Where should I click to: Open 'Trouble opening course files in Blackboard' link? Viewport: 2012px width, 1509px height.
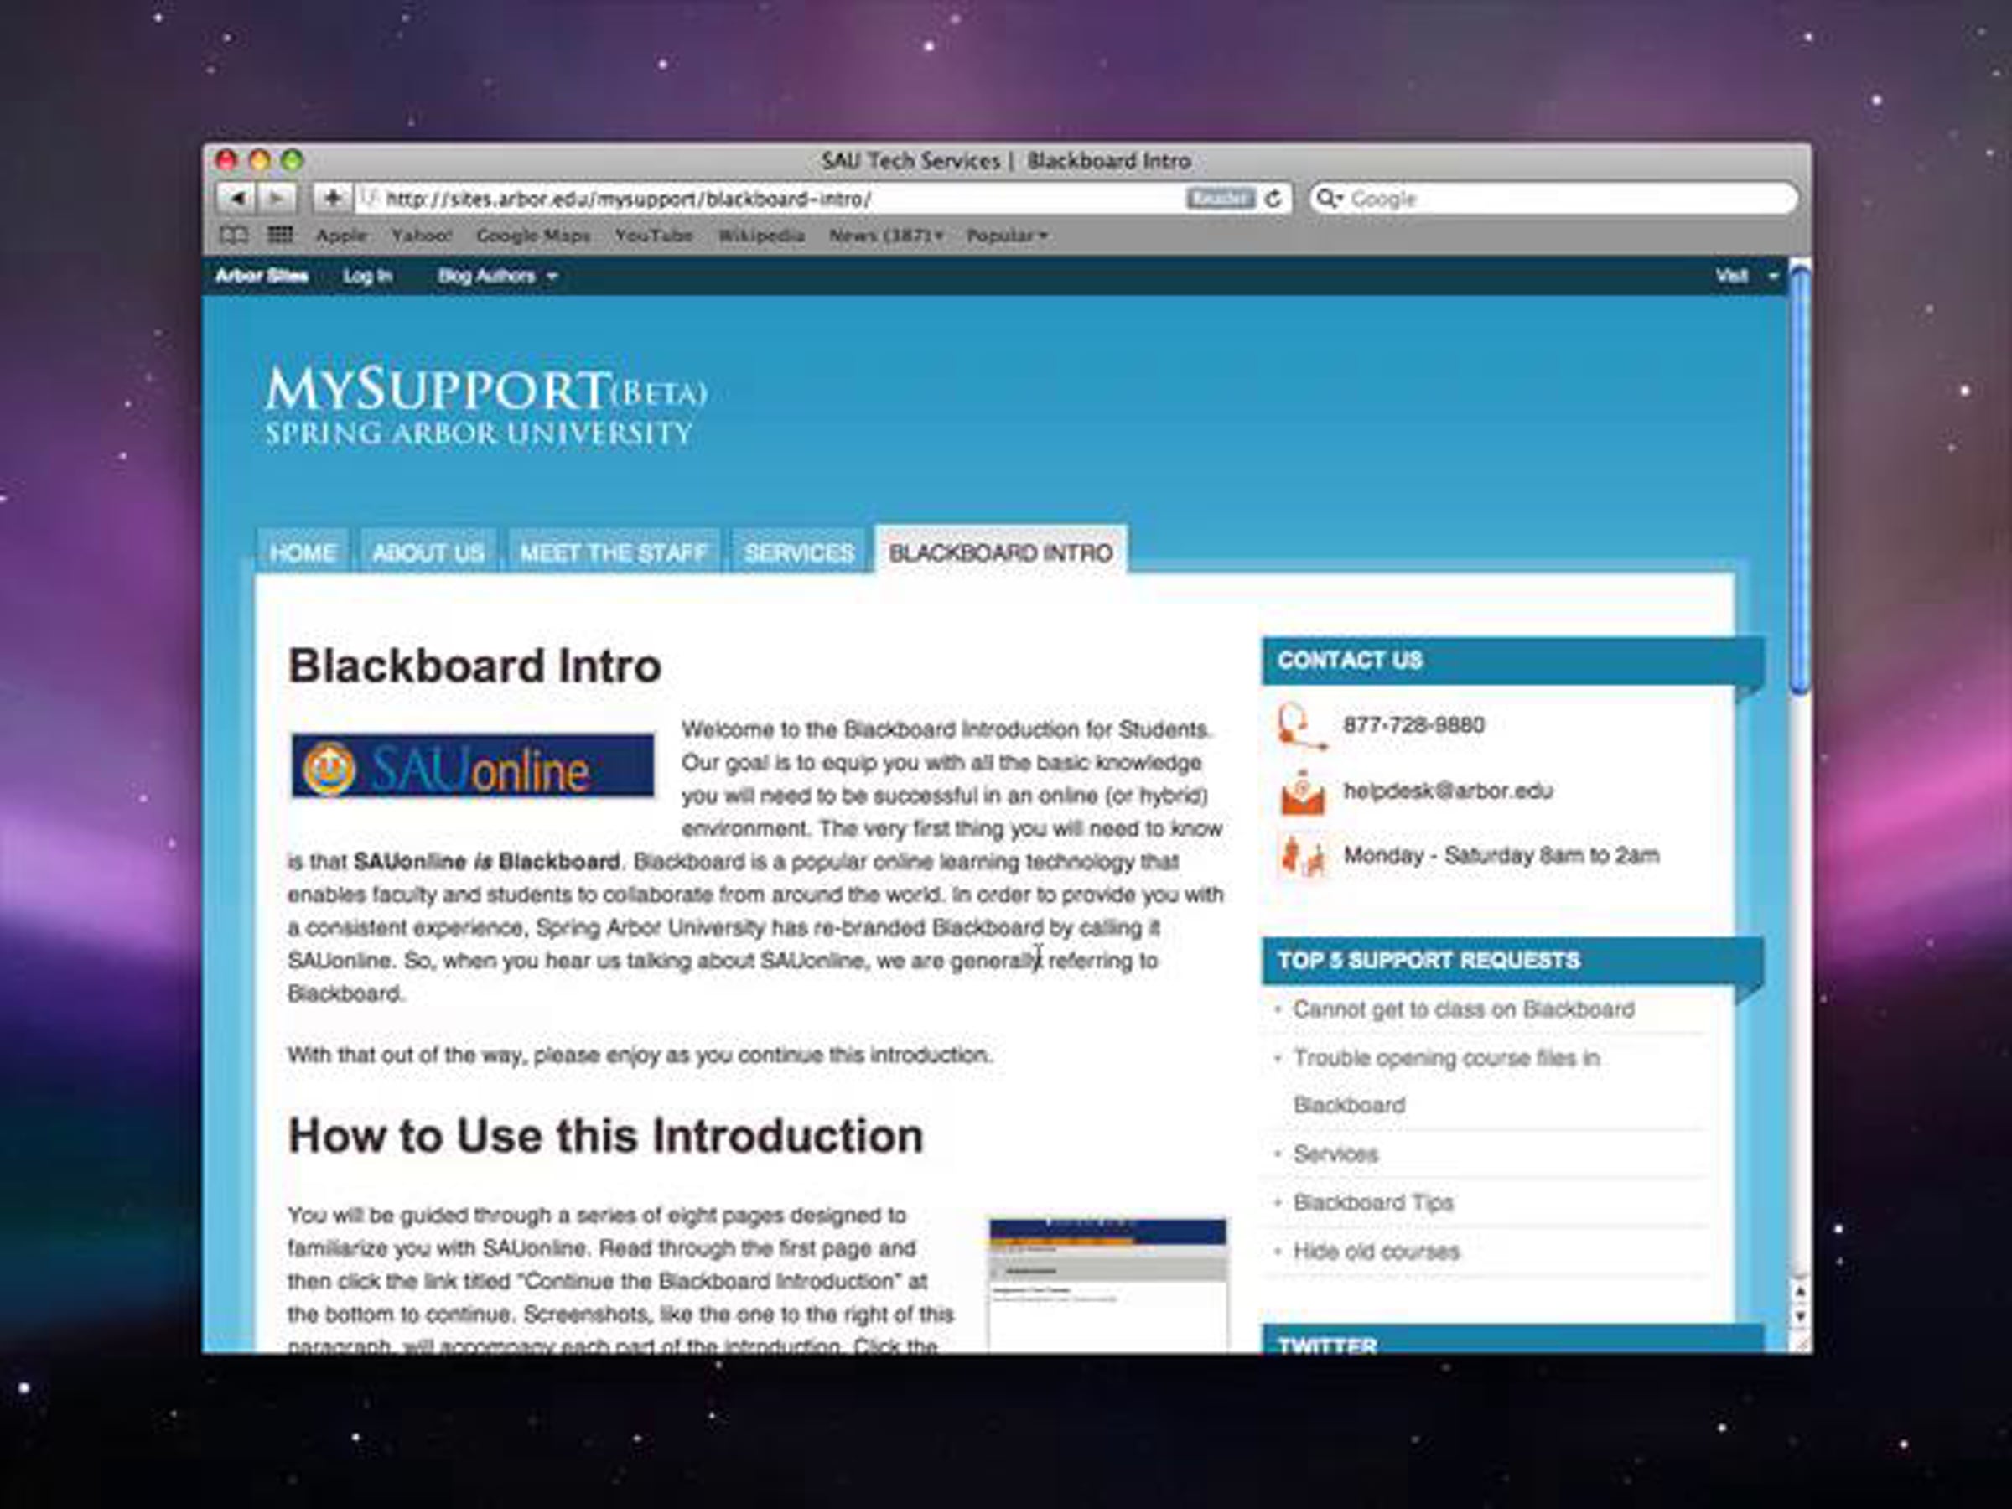[x=1446, y=1081]
